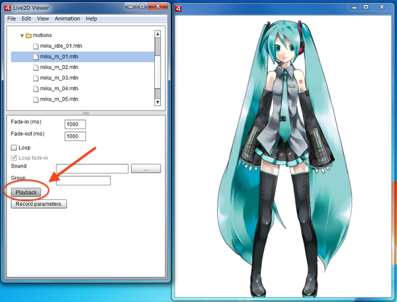Click the Playback button
397x302 pixels.
coord(26,192)
